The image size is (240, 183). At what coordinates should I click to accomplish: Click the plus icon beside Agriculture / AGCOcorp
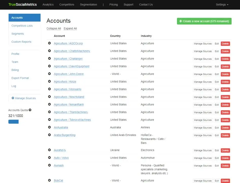point(49,43)
